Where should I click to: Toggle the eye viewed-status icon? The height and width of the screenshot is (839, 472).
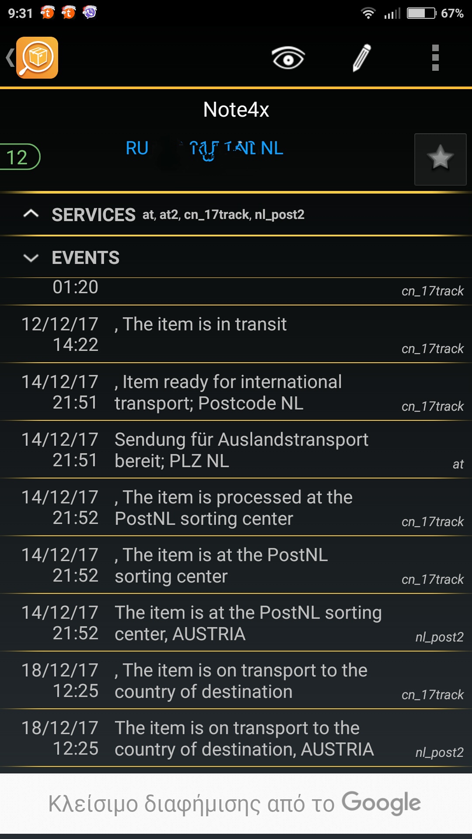[288, 58]
